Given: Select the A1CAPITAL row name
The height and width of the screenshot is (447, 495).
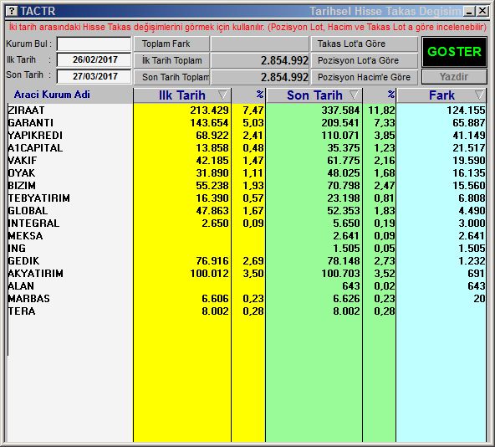Looking at the screenshot, I should point(35,147).
